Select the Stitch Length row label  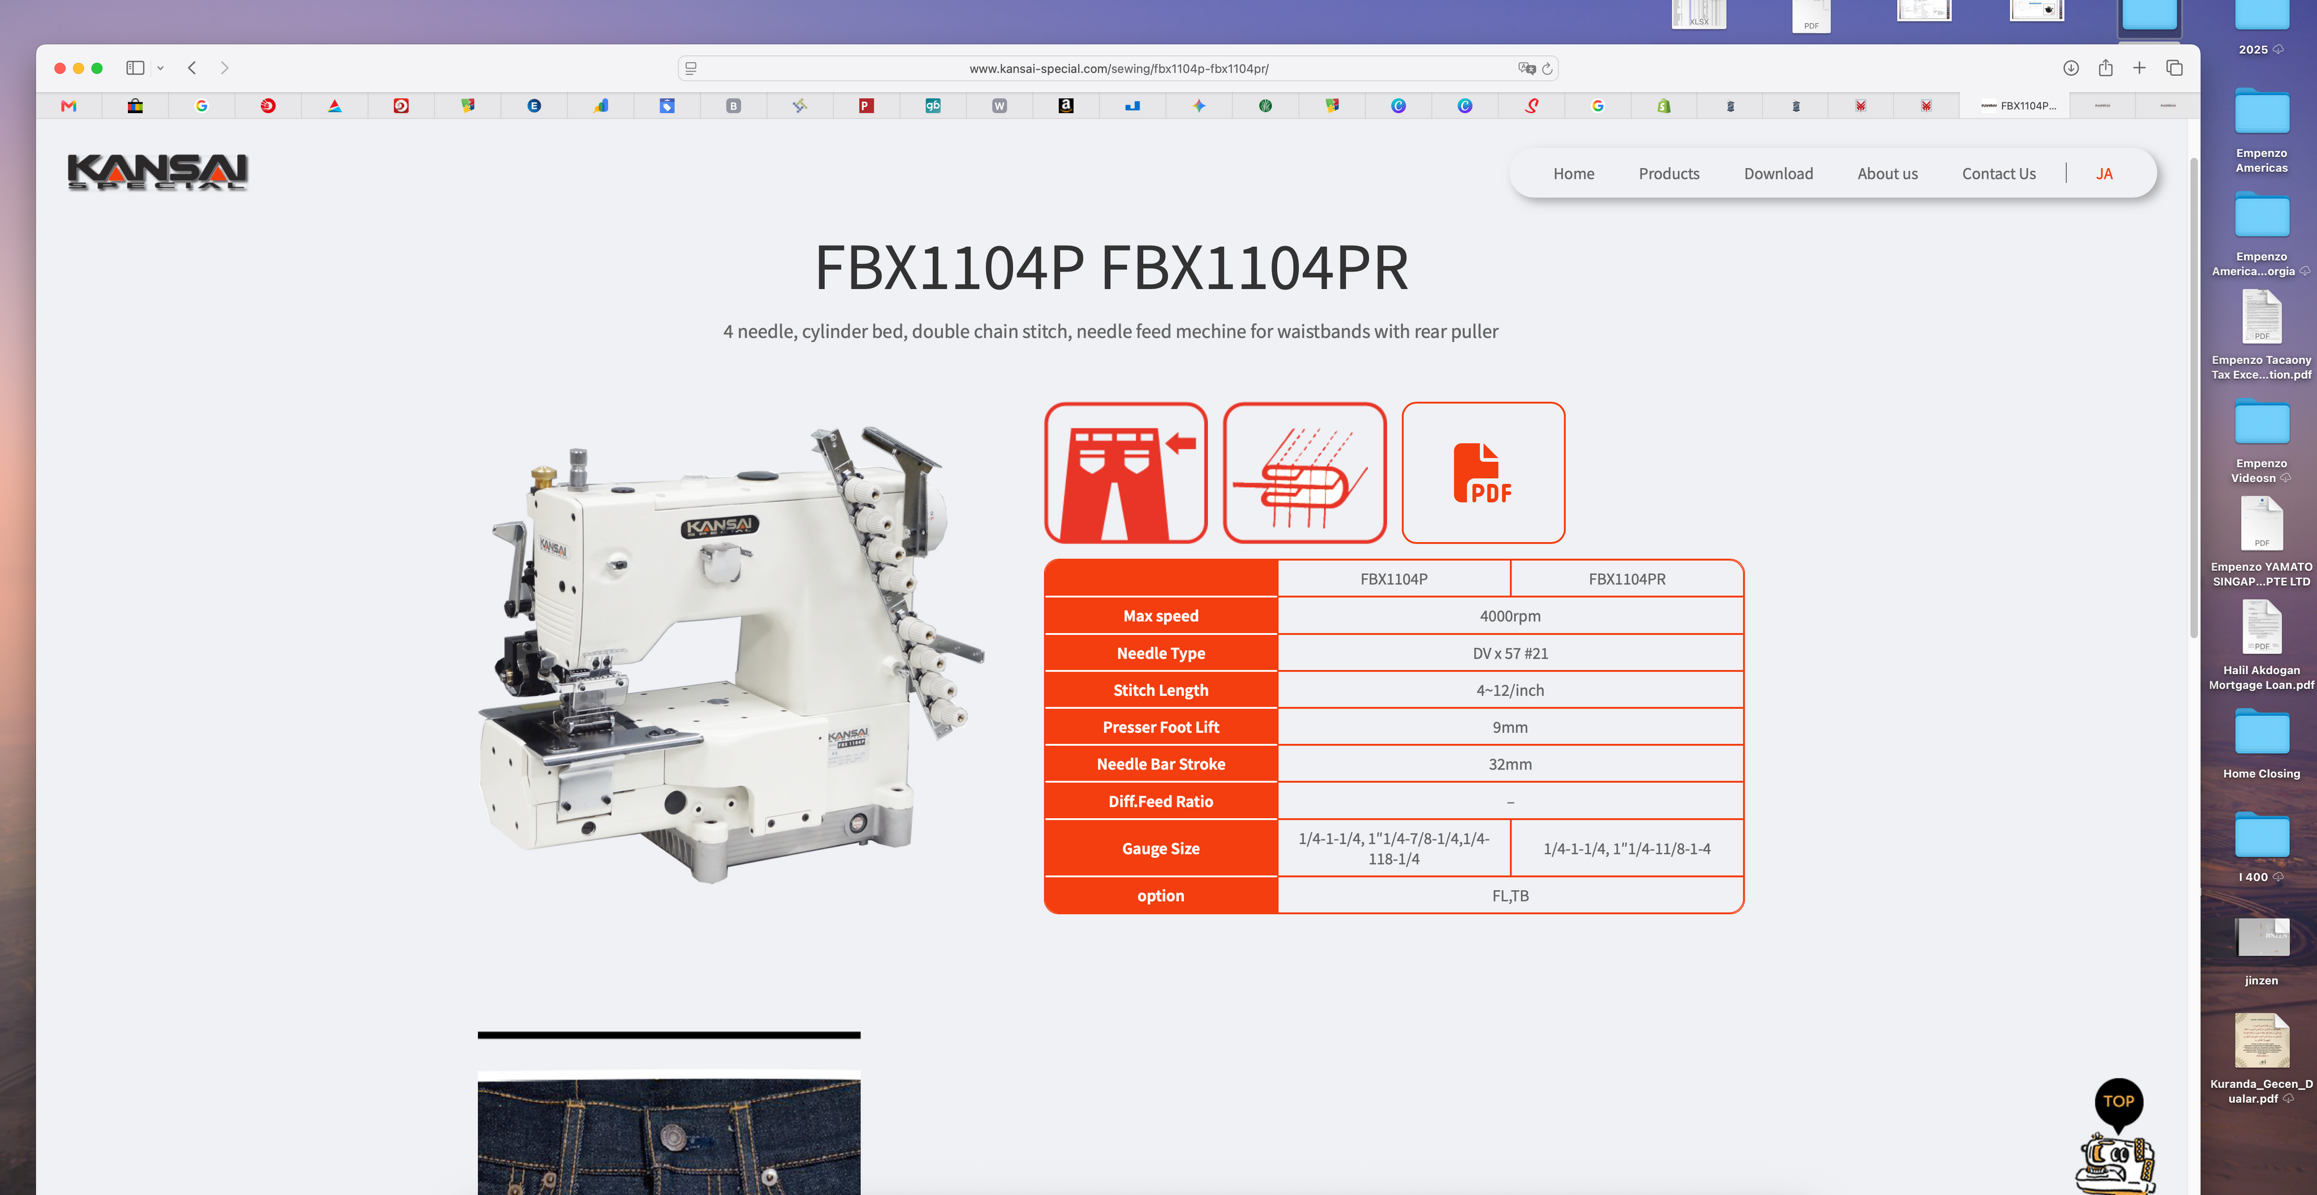pos(1160,690)
